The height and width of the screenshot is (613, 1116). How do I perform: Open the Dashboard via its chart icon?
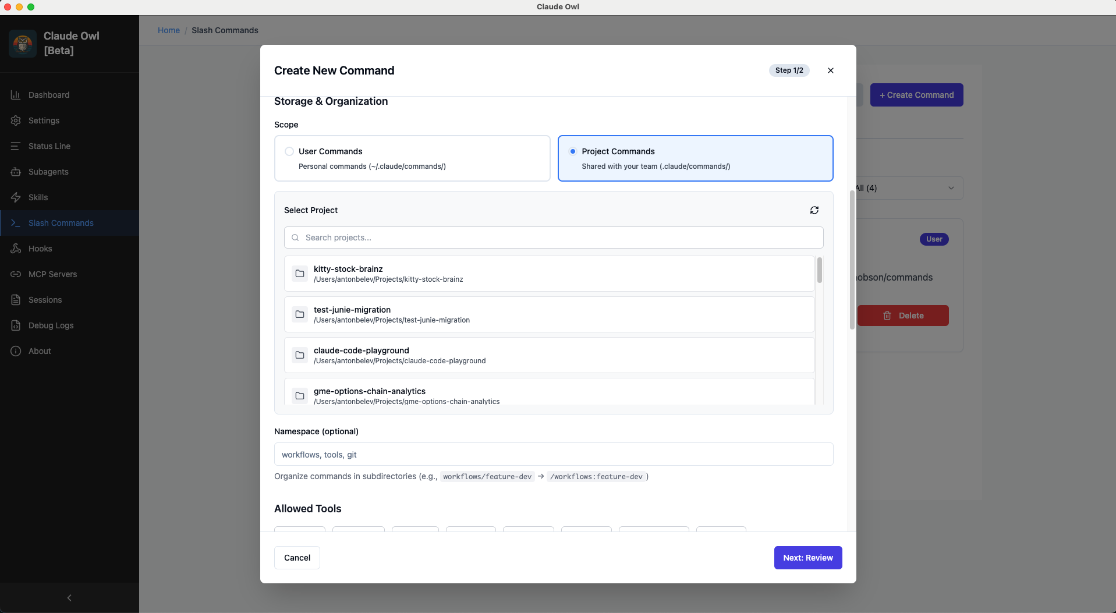point(16,94)
